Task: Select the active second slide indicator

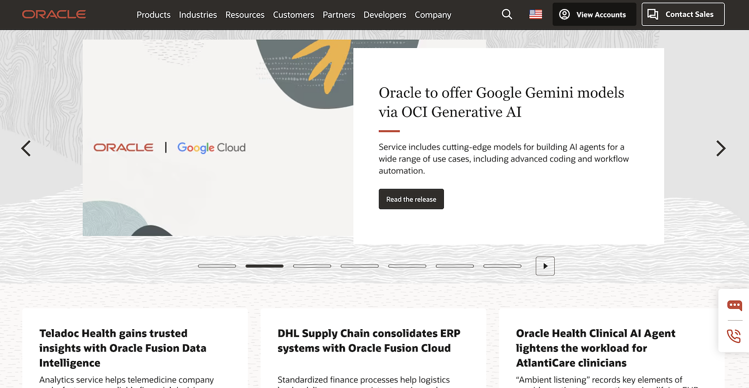Action: click(x=265, y=266)
